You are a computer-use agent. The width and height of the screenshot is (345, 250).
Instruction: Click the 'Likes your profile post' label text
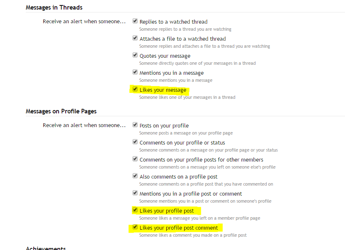(167, 211)
